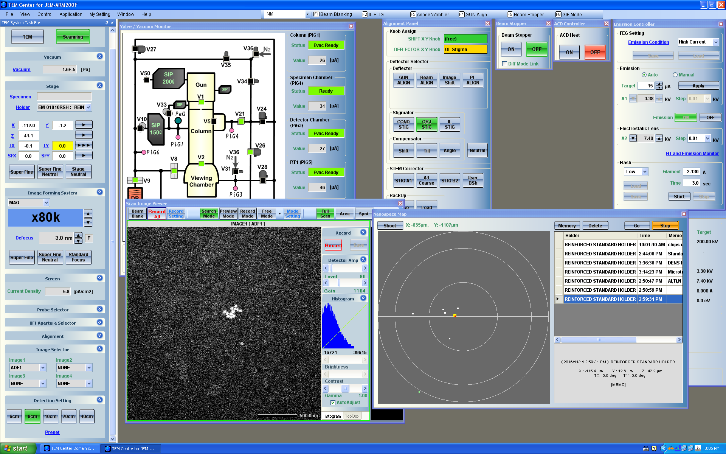Select the Manual emission radio button
The height and width of the screenshot is (454, 726).
675,75
